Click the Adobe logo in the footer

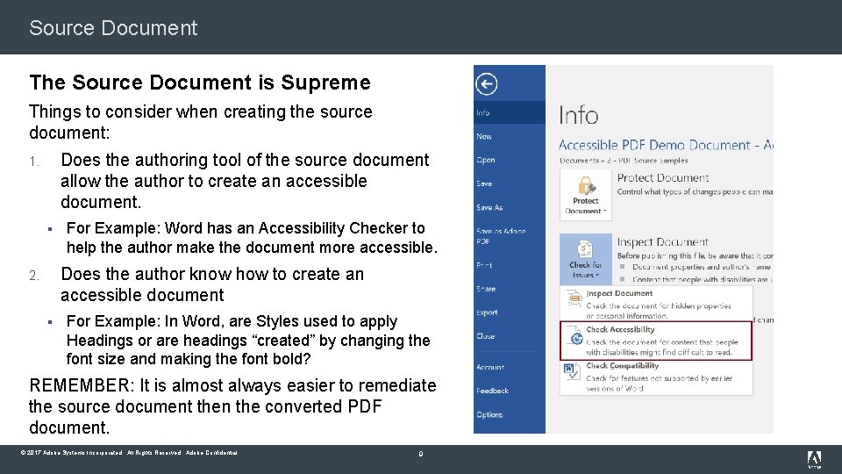(x=814, y=458)
